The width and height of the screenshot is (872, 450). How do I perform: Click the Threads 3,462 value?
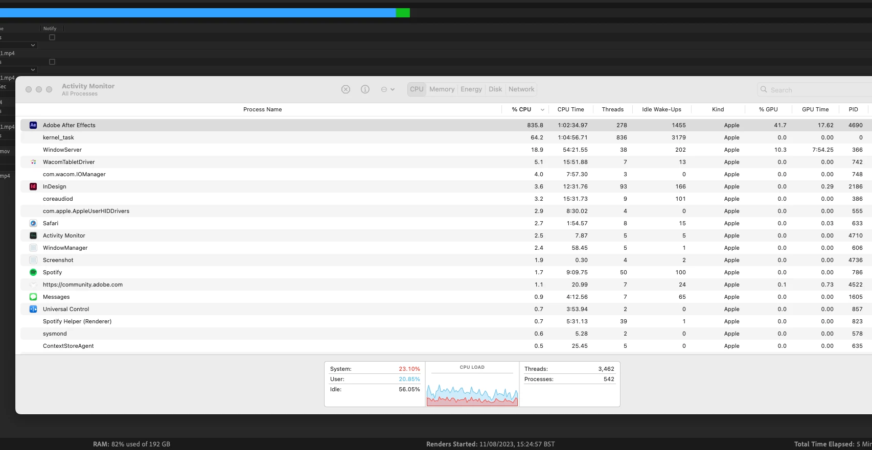(x=606, y=369)
